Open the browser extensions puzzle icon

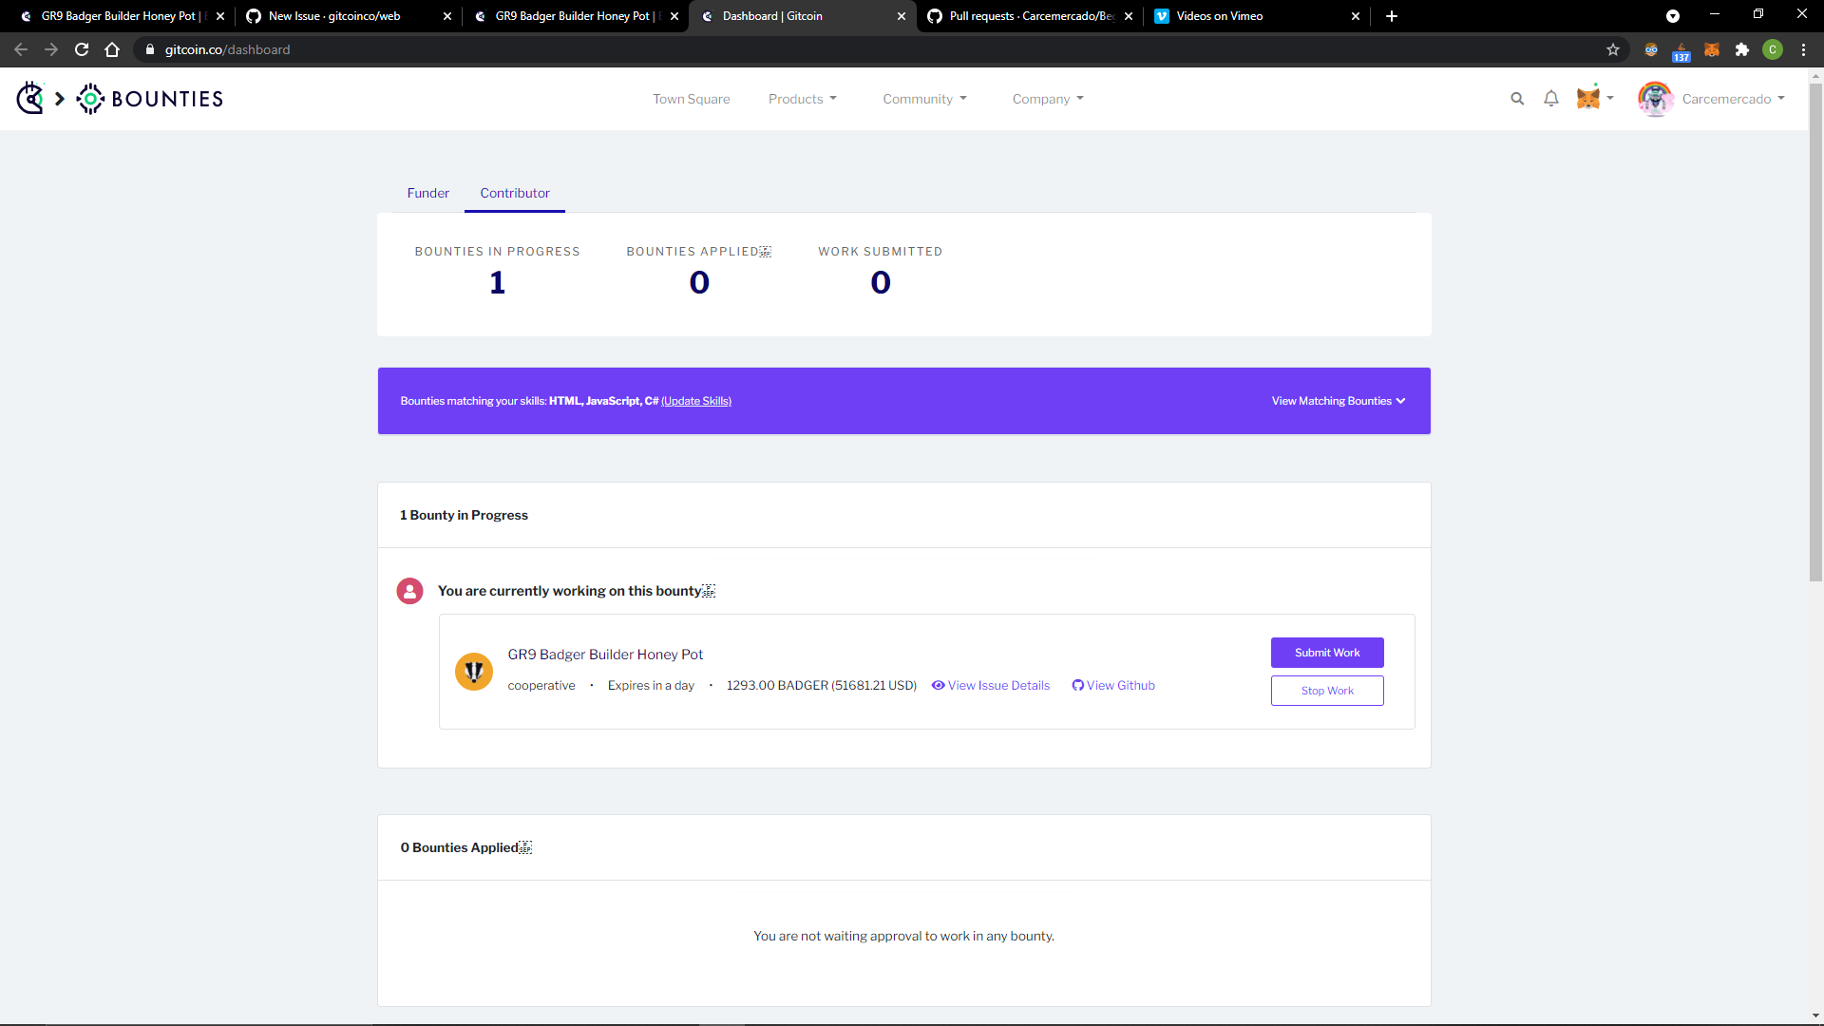[1742, 49]
